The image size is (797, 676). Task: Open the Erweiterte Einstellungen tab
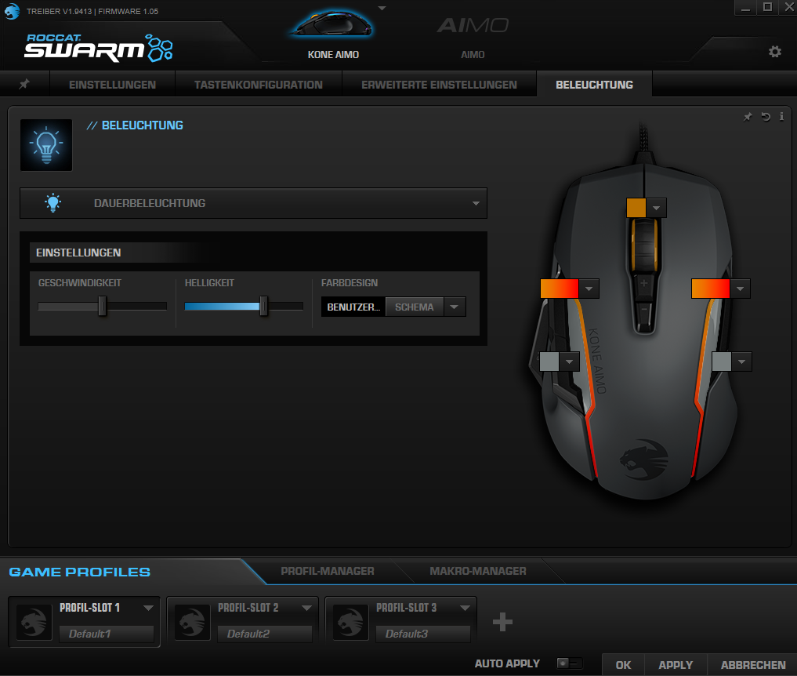coord(439,85)
